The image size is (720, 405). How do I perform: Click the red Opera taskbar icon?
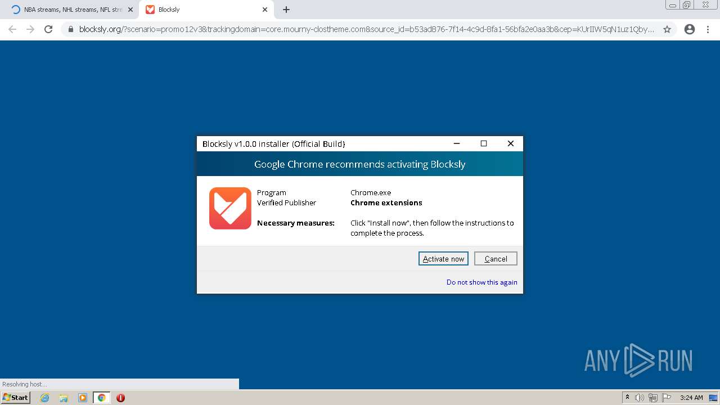tap(120, 398)
